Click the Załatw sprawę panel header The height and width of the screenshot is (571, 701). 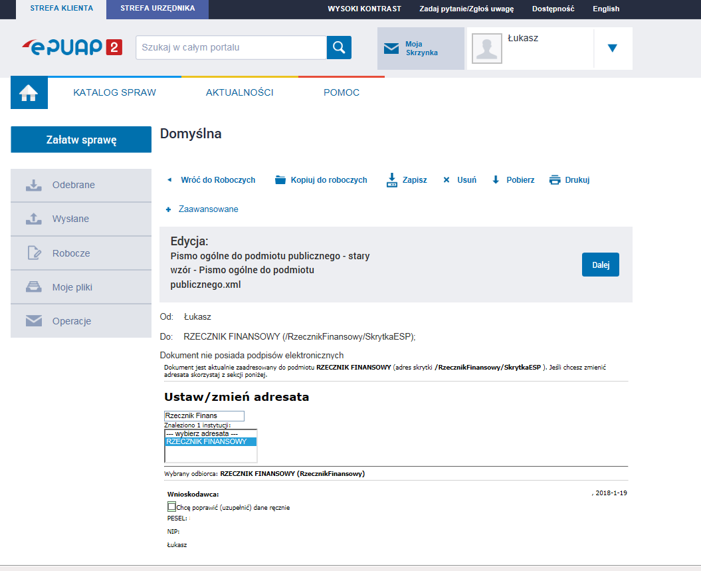(80, 140)
